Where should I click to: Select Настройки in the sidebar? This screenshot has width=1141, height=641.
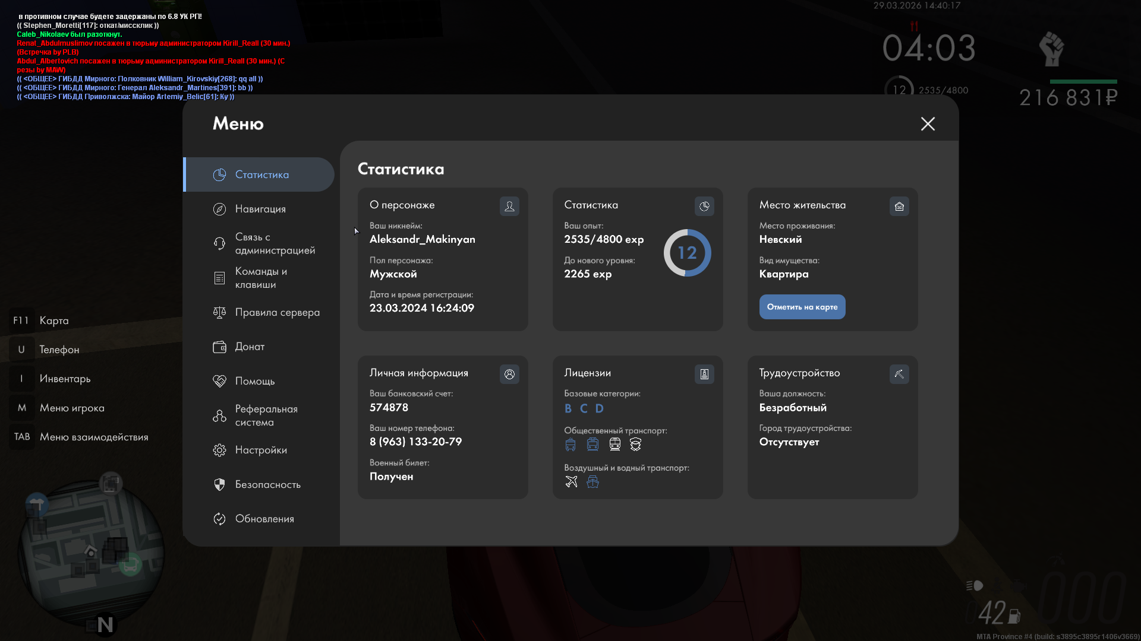261,450
